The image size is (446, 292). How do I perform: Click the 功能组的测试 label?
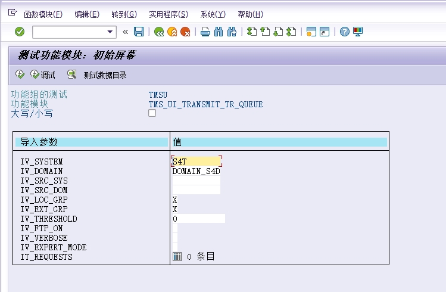pyautogui.click(x=39, y=94)
